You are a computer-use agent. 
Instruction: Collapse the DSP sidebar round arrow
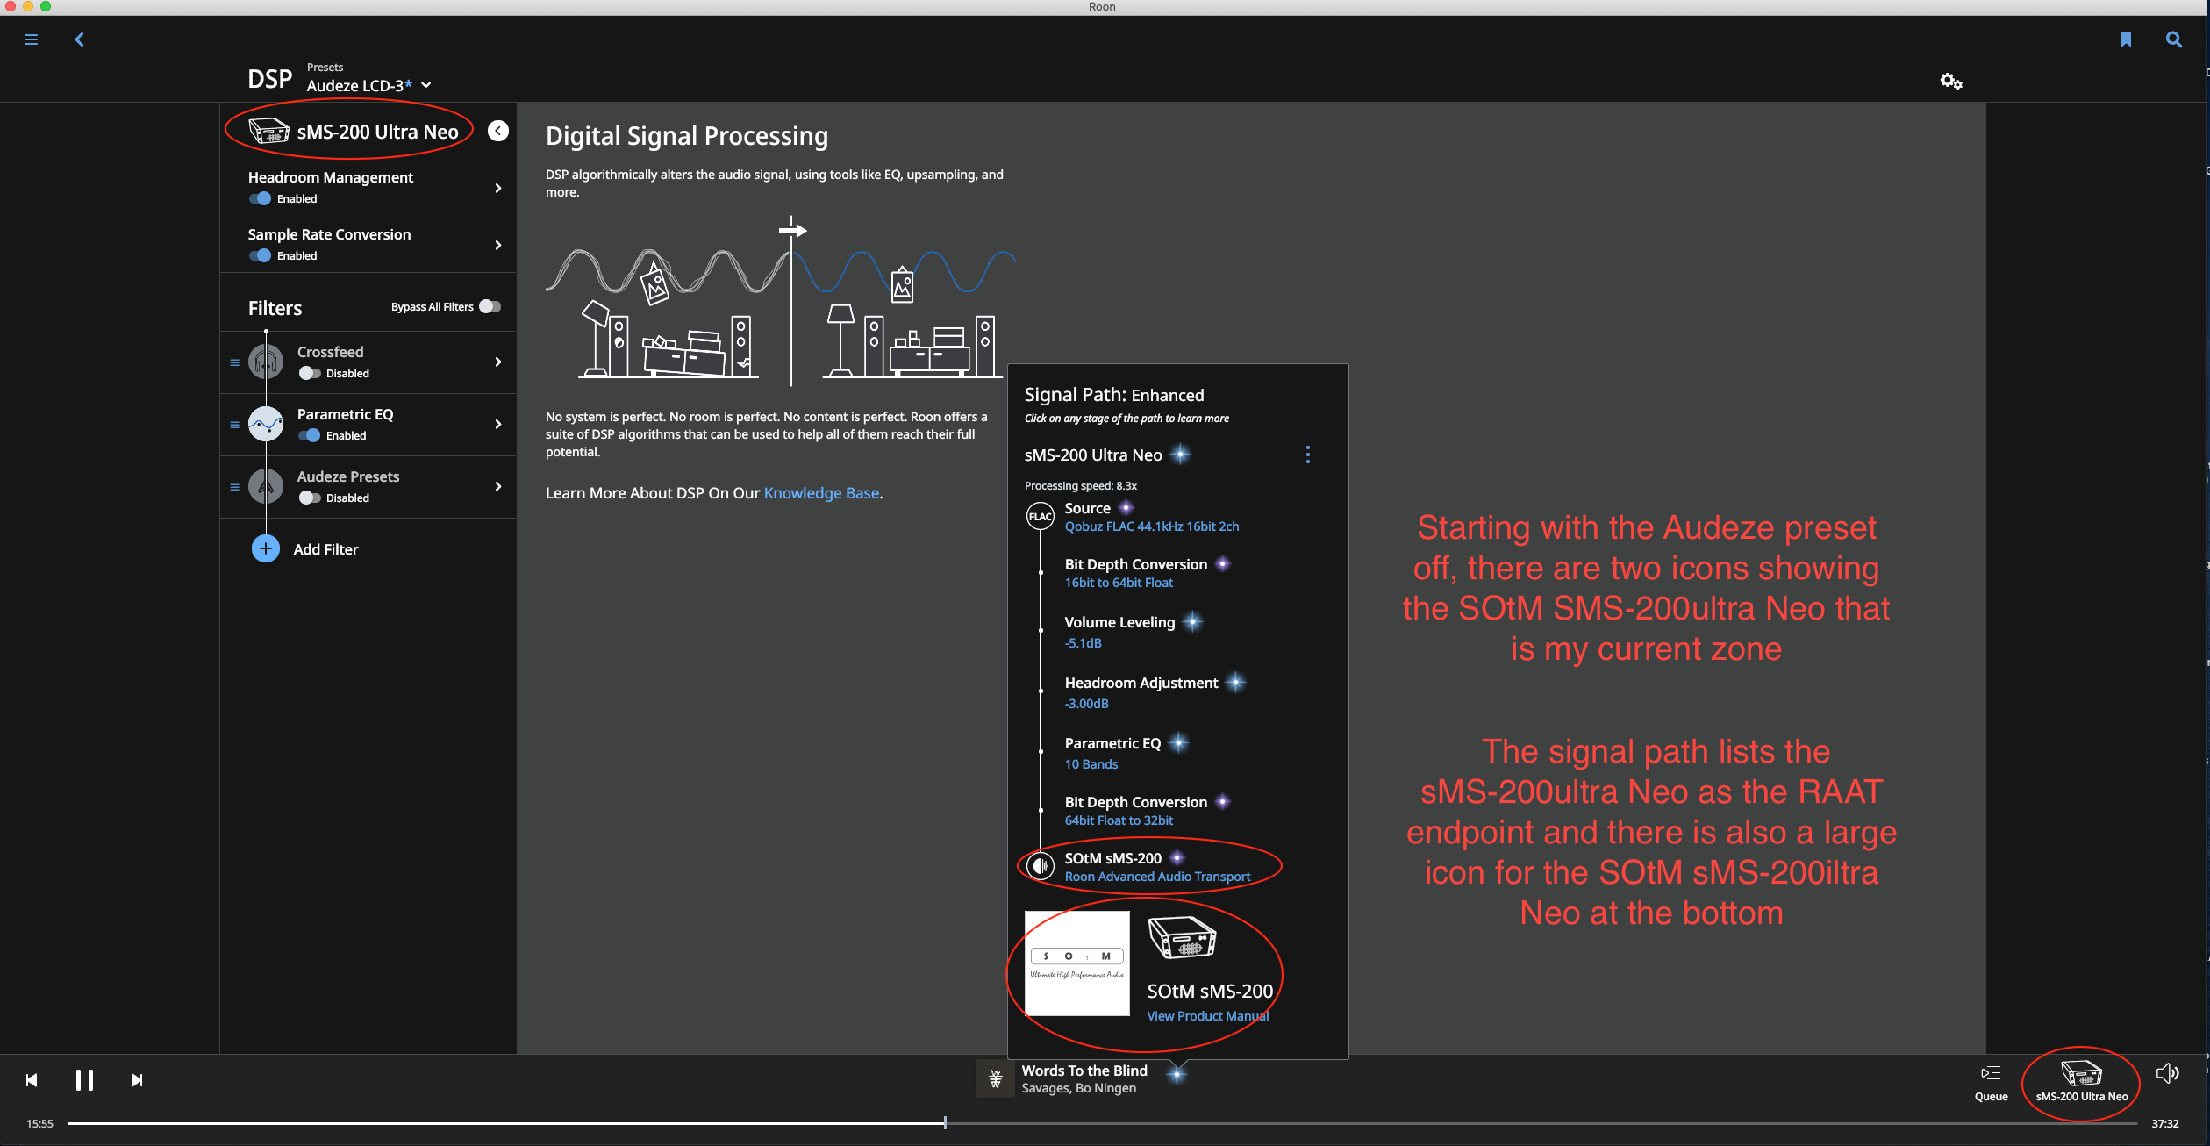coord(498,131)
